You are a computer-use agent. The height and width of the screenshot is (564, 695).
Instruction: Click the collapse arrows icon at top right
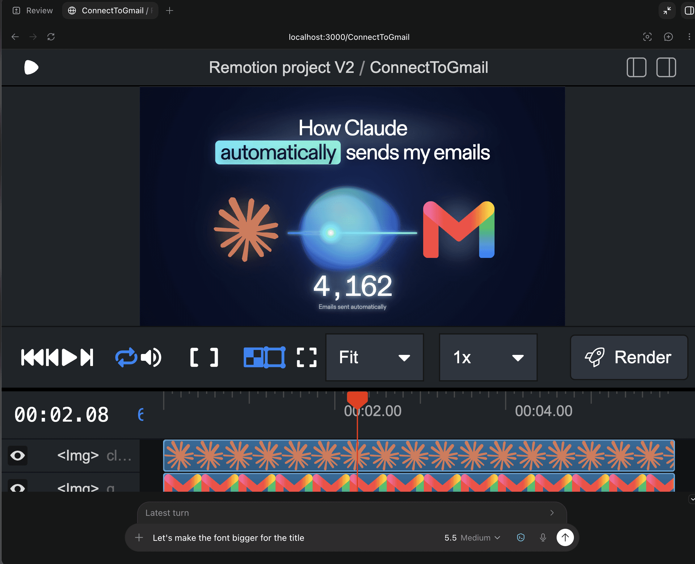[x=667, y=11]
